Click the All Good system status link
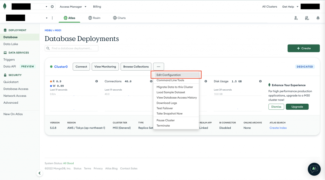The height and width of the screenshot is (180, 325). pyautogui.click(x=69, y=163)
